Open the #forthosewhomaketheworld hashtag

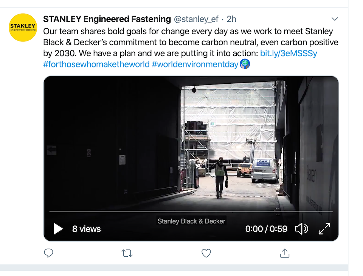(x=96, y=64)
